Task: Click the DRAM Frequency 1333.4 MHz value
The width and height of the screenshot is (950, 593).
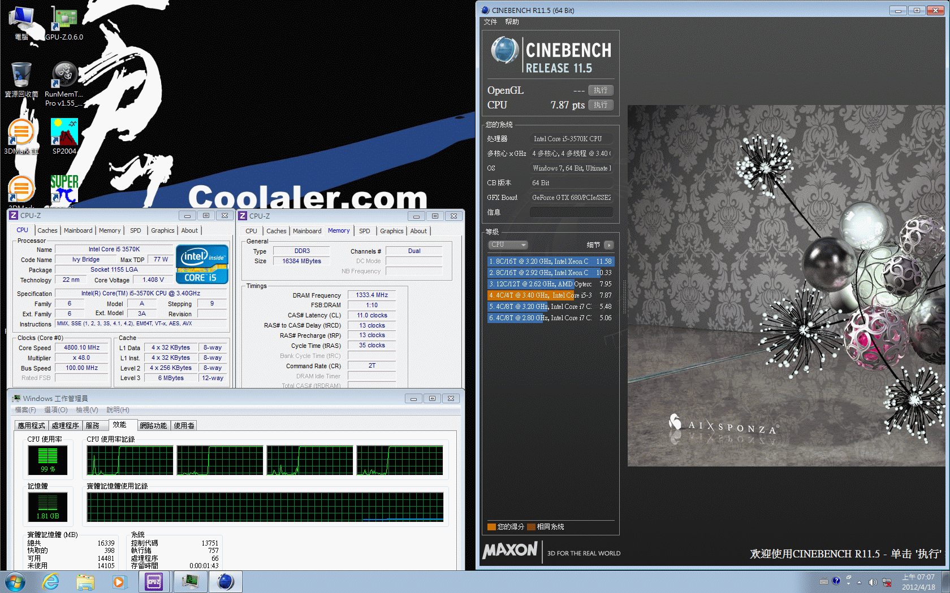Action: pos(372,295)
